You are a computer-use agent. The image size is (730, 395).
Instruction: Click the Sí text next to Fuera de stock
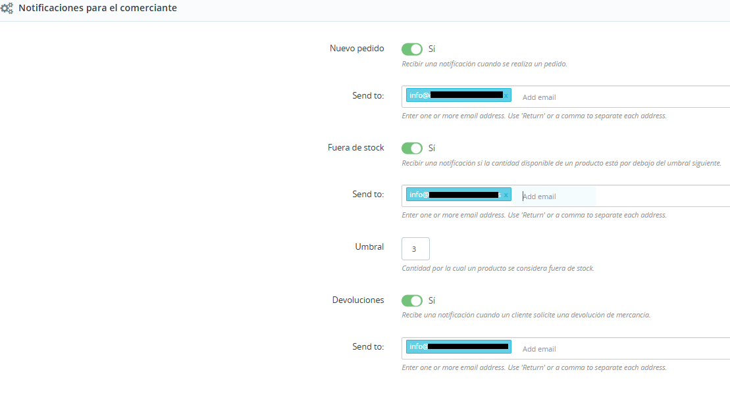tap(432, 149)
